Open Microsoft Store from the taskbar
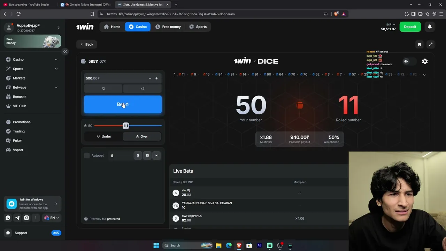446x251 pixels. (x=249, y=245)
